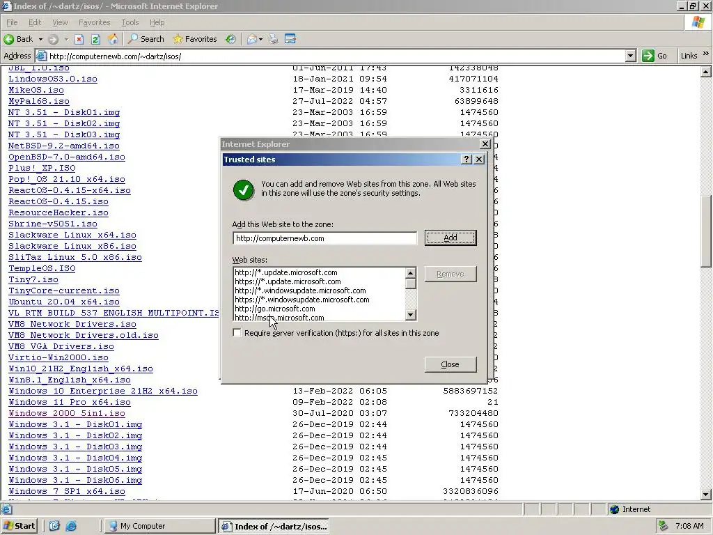
Task: Click the Close button in Trusted sites
Action: [x=450, y=364]
